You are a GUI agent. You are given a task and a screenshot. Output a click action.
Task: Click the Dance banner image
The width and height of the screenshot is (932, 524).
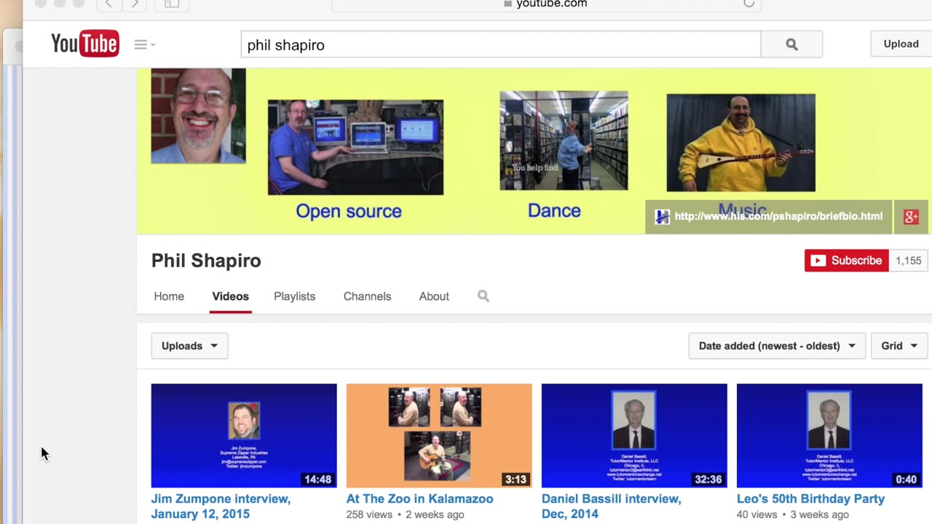564,140
